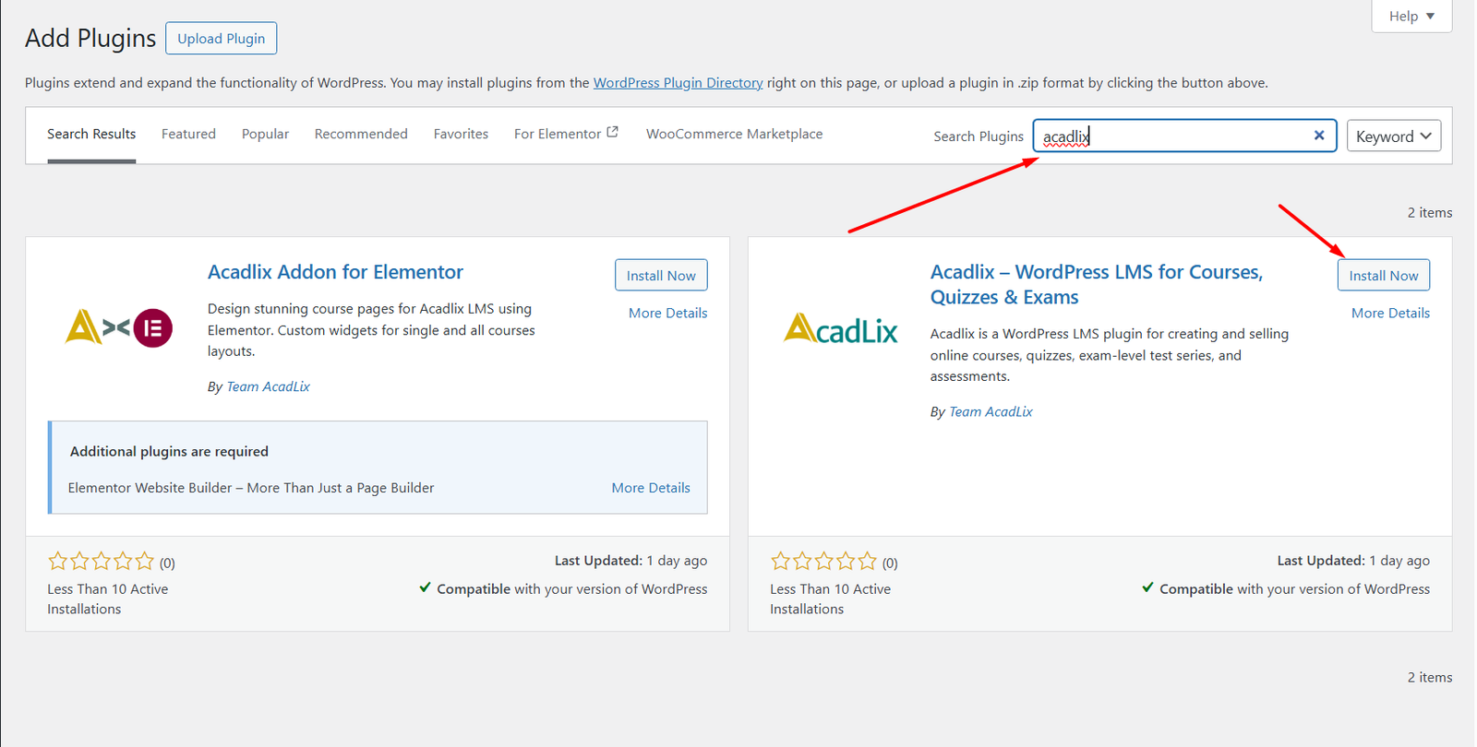1477x747 pixels.
Task: Install Acadlix Addon for Elementor now
Action: pyautogui.click(x=661, y=276)
